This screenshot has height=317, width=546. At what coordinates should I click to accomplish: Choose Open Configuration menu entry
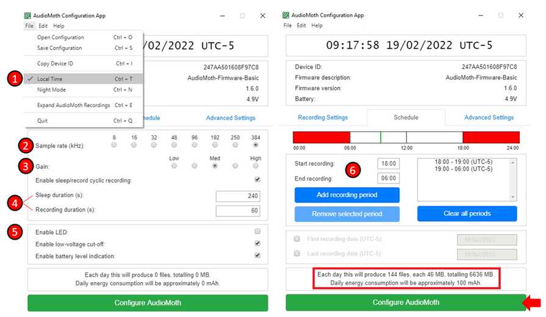[x=84, y=37]
